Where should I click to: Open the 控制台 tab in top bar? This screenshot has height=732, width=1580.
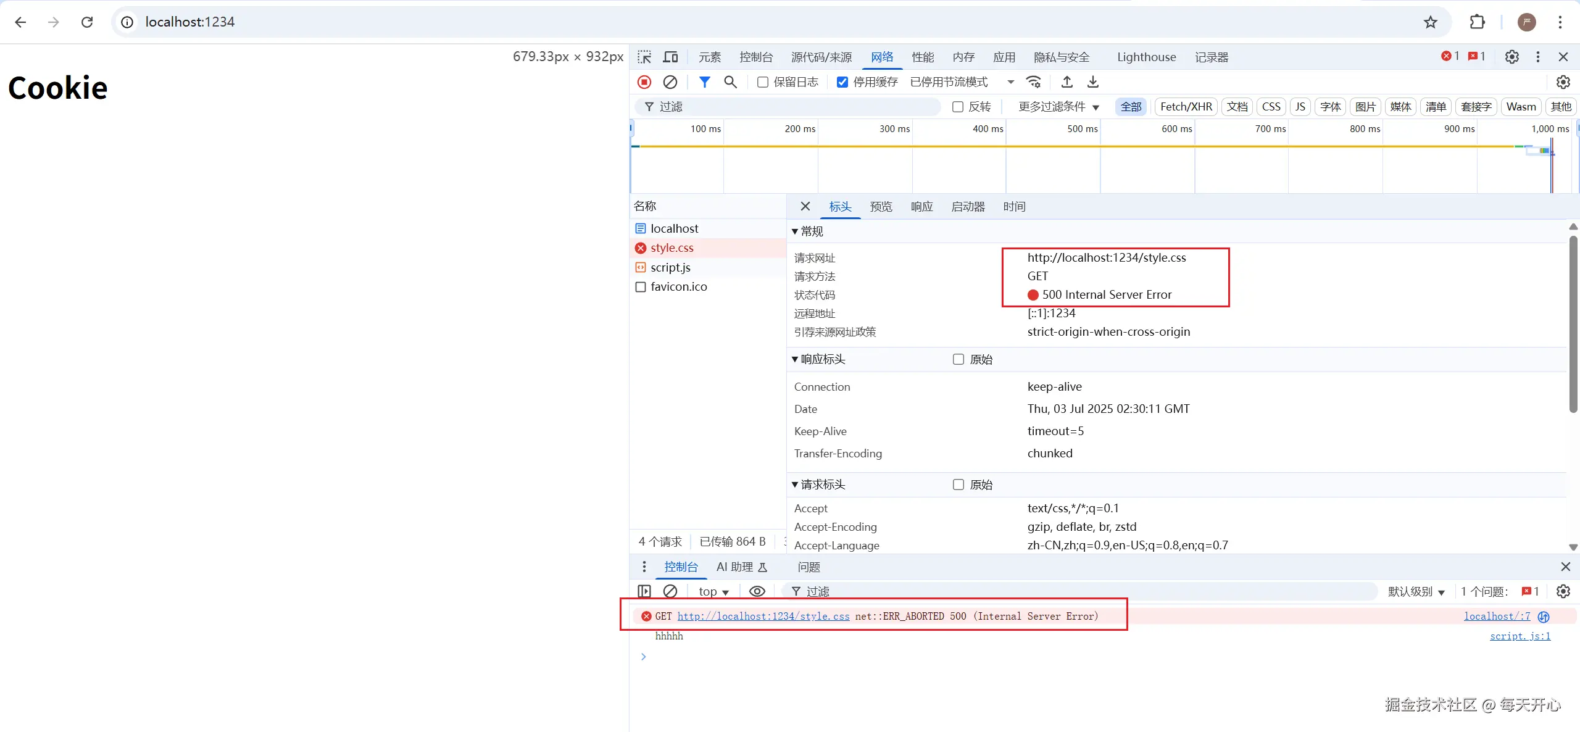[756, 57]
